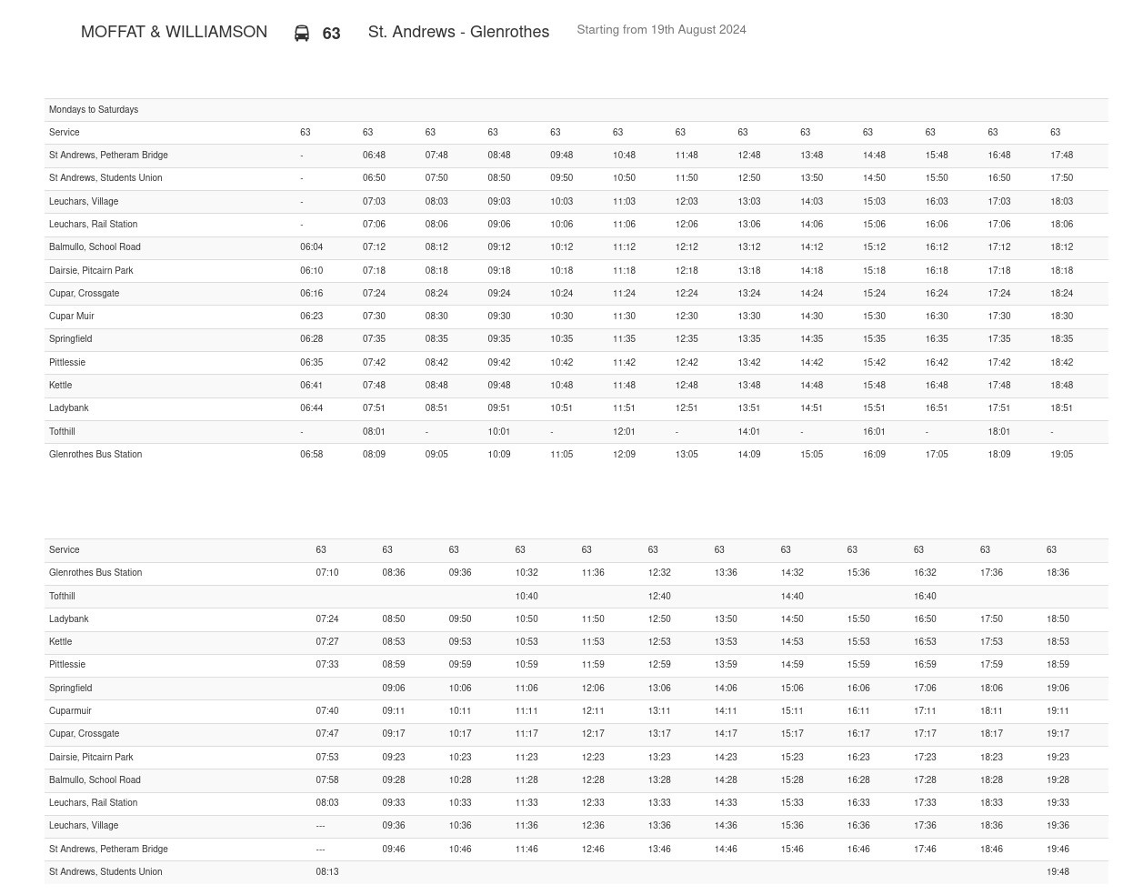Select the 07:40 Cuparmuir time
This screenshot has width=1123, height=895.
click(327, 711)
